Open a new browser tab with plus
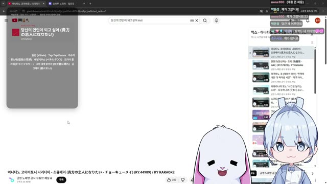 pos(90,4)
